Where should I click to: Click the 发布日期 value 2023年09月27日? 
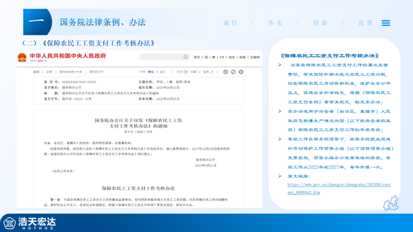[x=168, y=99]
